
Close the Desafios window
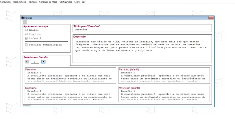pyautogui.click(x=212, y=18)
